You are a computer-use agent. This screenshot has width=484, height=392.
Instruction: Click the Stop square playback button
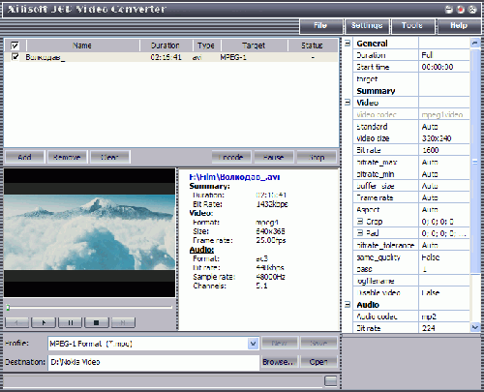(96, 322)
